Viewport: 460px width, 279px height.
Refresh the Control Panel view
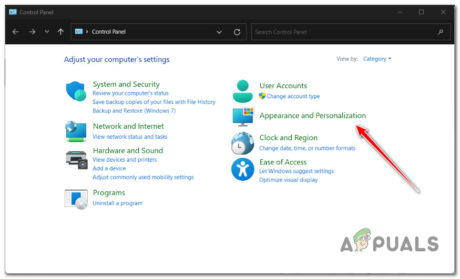coord(237,32)
